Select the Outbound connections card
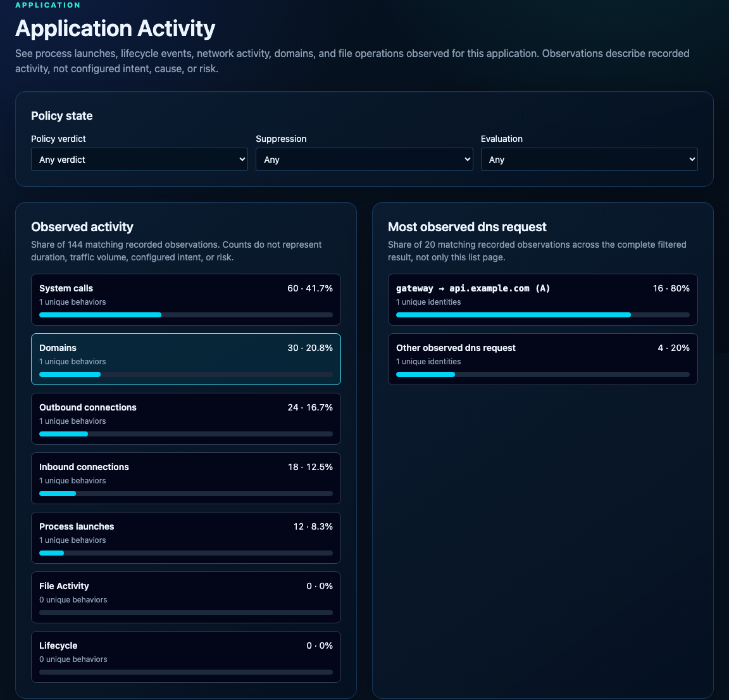Image resolution: width=729 pixels, height=700 pixels. pos(186,419)
